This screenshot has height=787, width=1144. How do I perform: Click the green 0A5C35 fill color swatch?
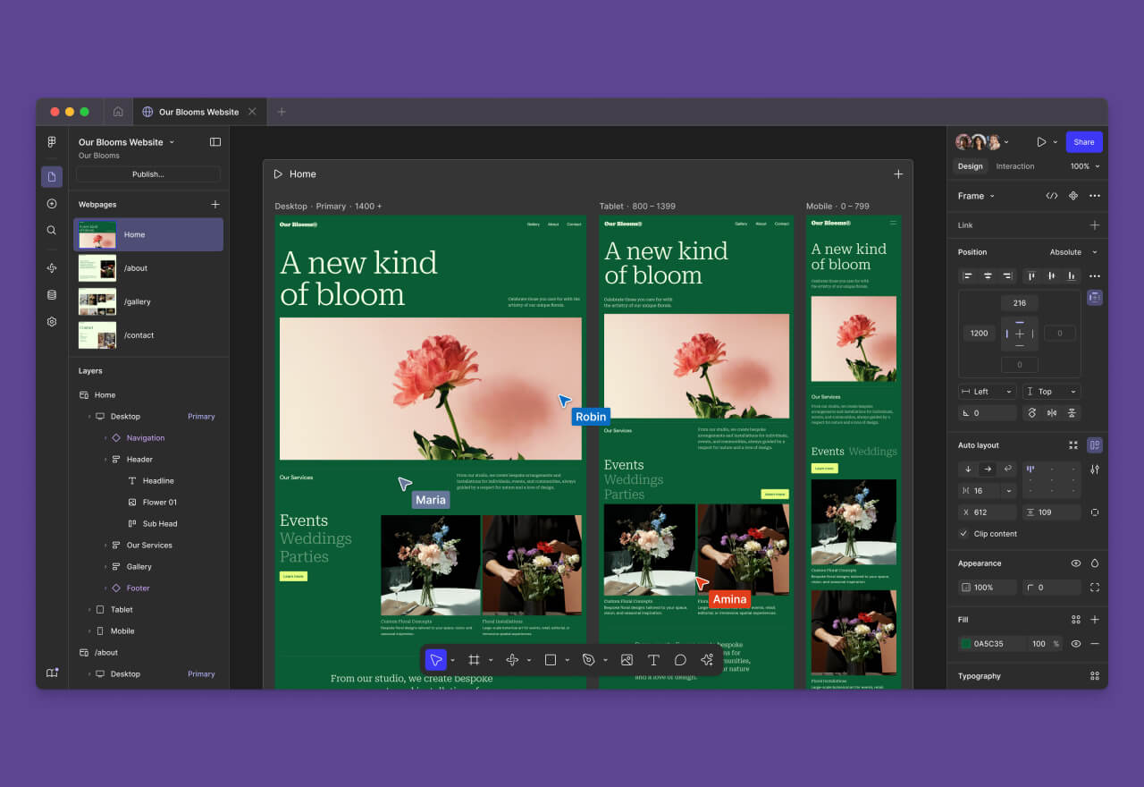pos(966,644)
